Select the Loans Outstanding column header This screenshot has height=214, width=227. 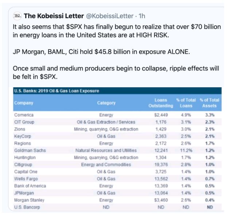[161, 103]
